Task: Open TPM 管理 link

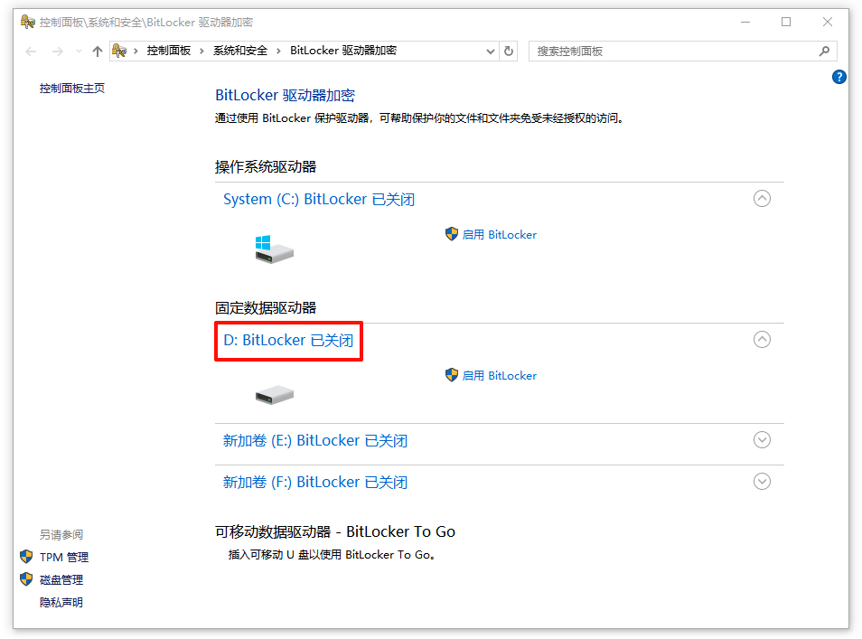Action: [64, 557]
